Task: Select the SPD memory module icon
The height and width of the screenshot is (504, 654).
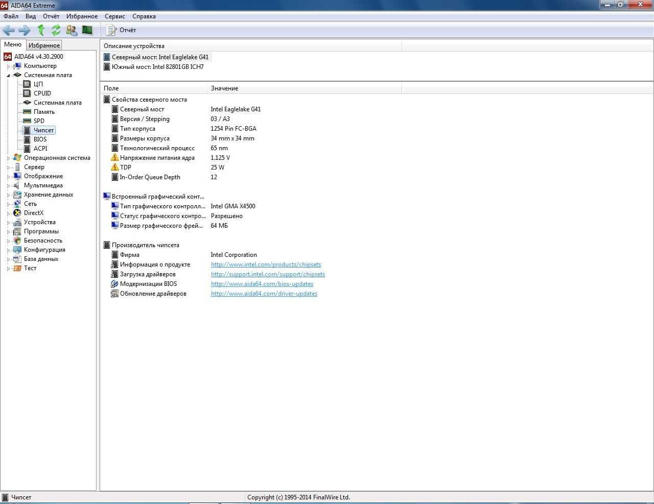Action: 27,121
